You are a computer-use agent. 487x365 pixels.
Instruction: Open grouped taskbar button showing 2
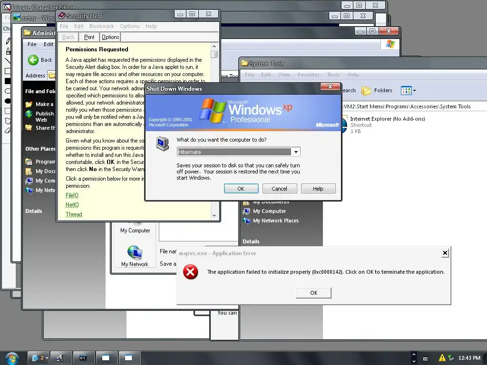[x=38, y=358]
